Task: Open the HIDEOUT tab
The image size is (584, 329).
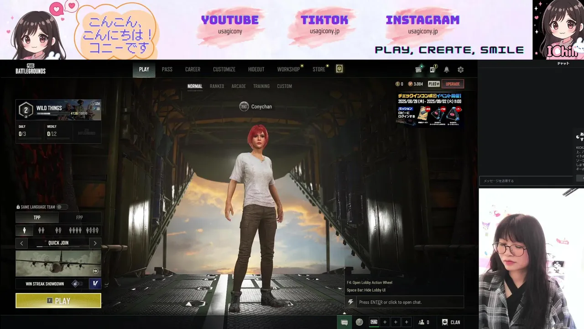Action: pyautogui.click(x=256, y=69)
